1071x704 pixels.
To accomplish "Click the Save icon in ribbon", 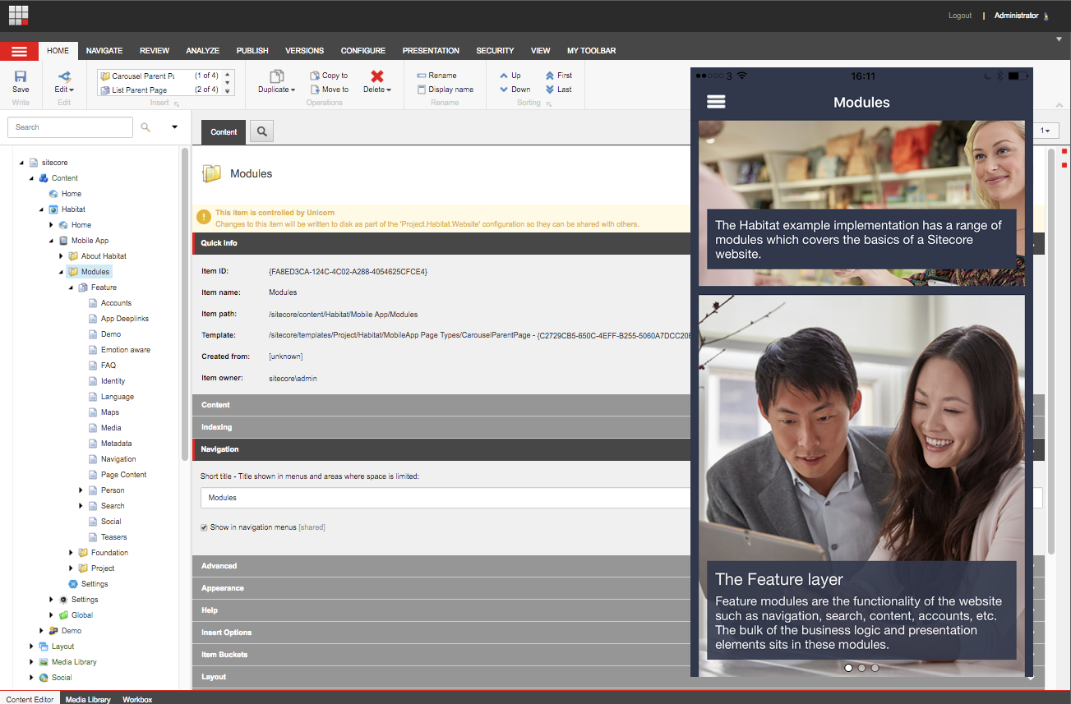I will point(21,76).
